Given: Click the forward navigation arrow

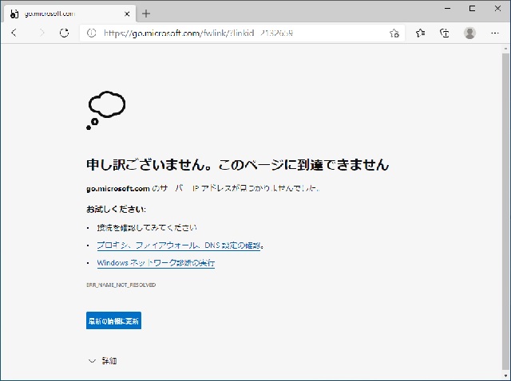Looking at the screenshot, I should [42, 33].
